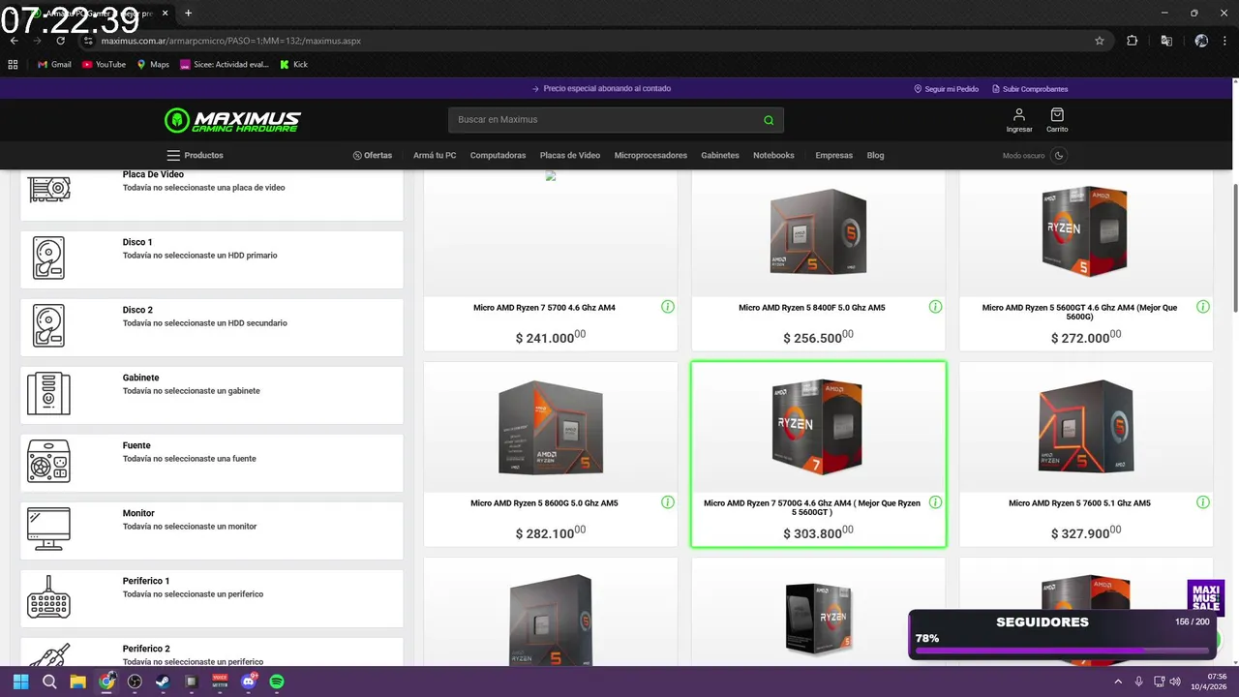The image size is (1239, 697).
Task: Select the Monitor icon
Action: pos(48,530)
